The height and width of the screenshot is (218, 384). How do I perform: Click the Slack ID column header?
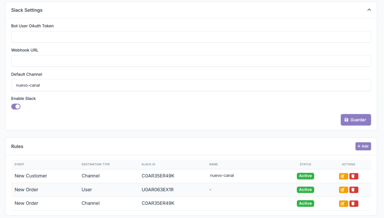tap(148, 164)
